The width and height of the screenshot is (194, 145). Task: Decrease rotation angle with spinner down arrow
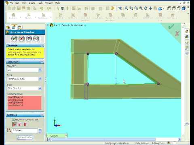coord(40,132)
